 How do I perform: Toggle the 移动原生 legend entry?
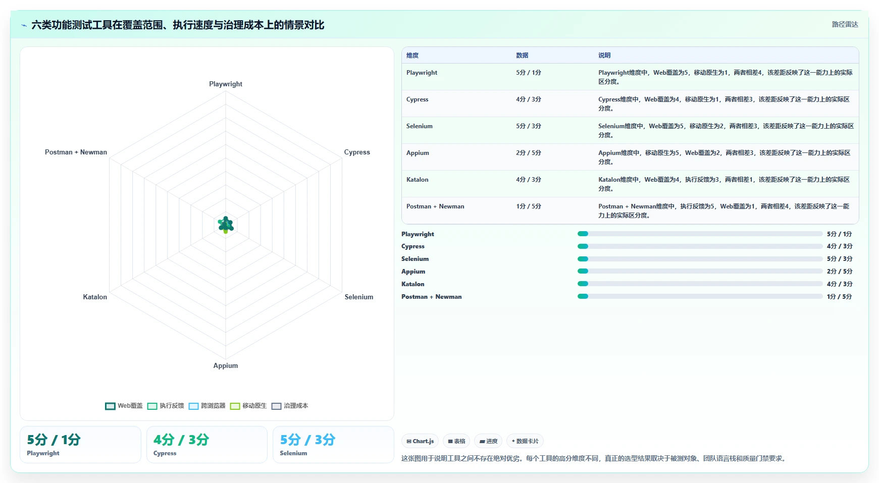tap(248, 406)
